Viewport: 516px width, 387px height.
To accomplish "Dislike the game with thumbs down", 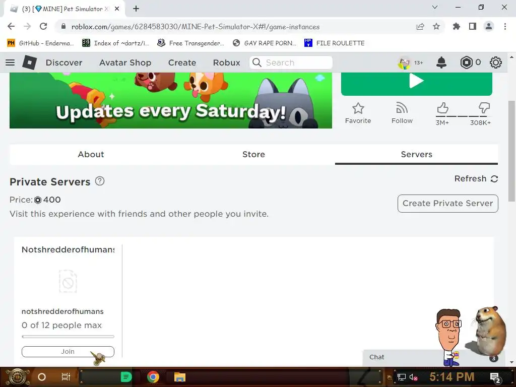I will pos(484,108).
